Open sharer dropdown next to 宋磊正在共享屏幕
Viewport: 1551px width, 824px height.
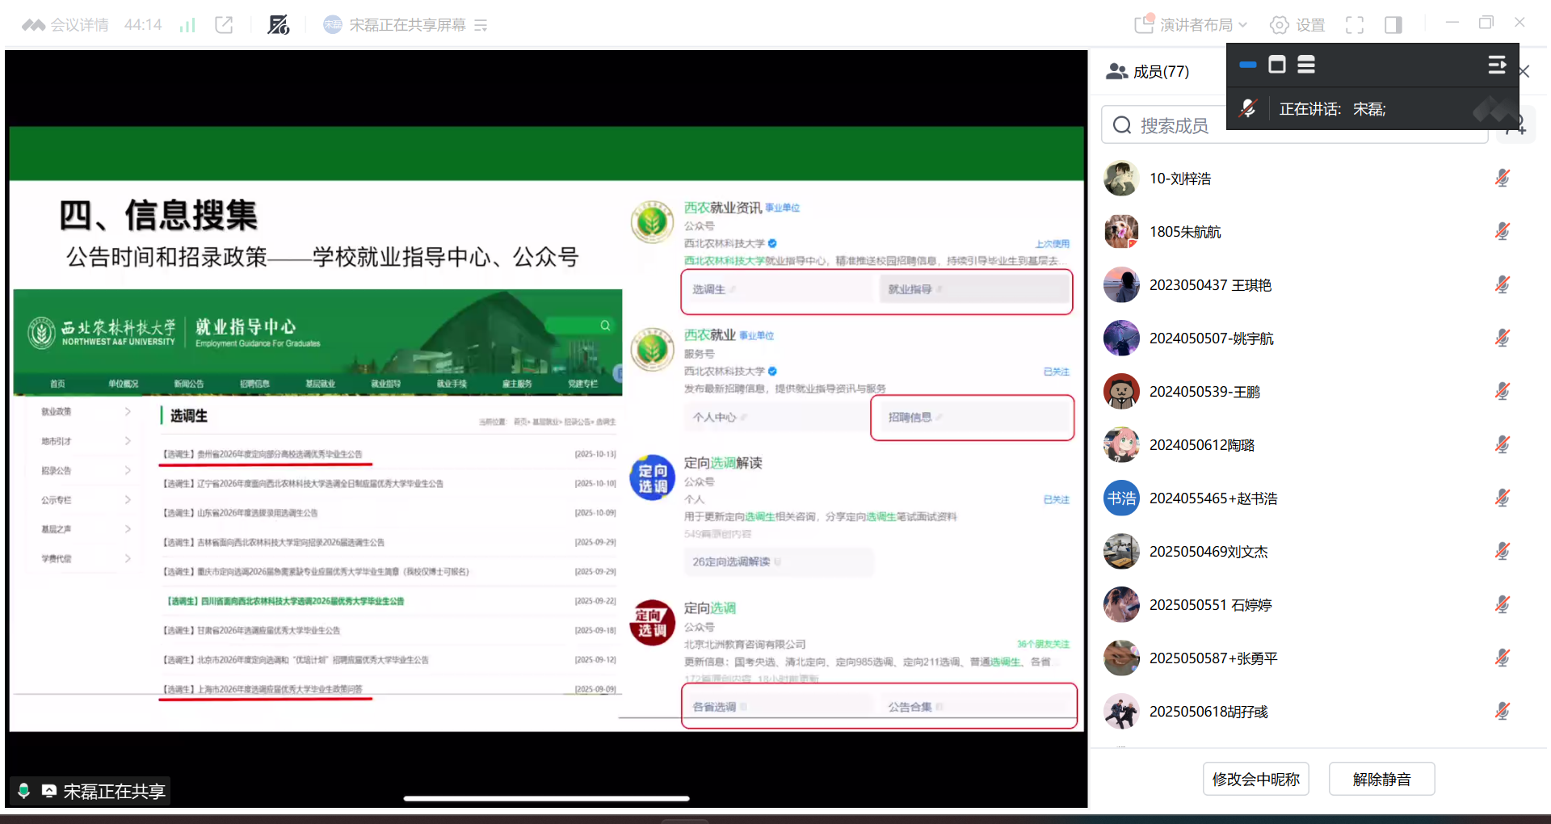coord(481,25)
